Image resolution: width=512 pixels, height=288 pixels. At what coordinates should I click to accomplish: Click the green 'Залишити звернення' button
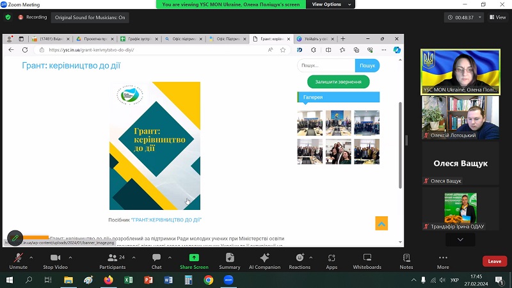click(x=338, y=82)
